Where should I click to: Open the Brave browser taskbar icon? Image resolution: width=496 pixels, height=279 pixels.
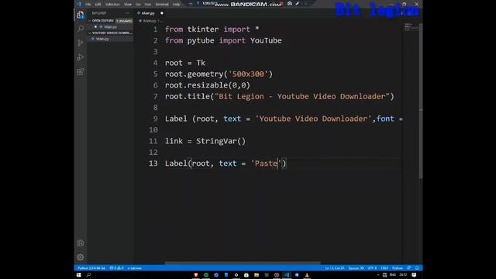[196, 275]
